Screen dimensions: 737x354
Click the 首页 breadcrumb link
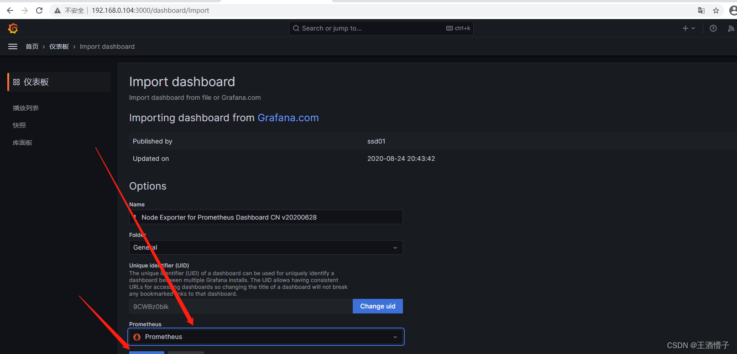tap(32, 46)
